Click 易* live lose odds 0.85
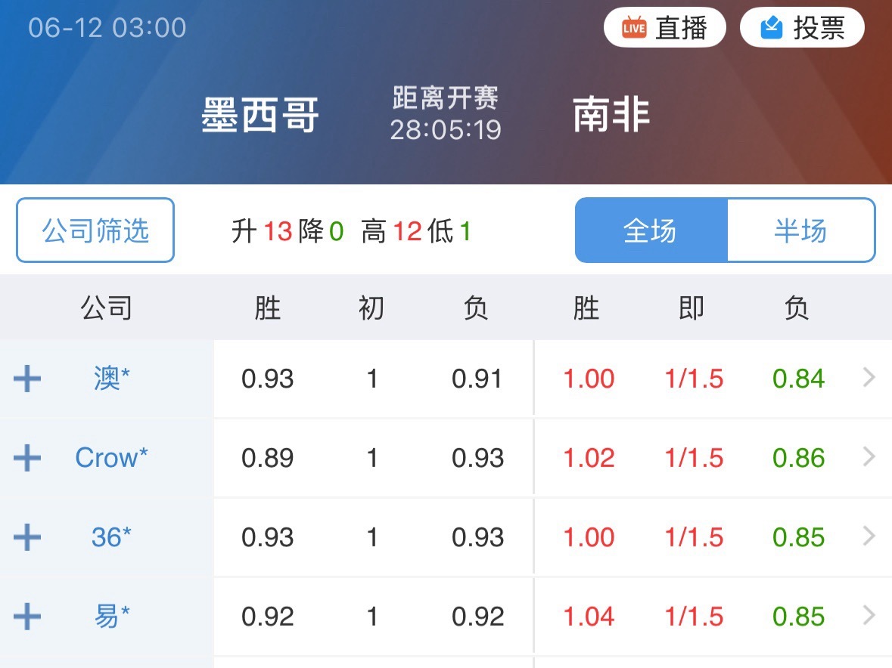 [x=799, y=617]
